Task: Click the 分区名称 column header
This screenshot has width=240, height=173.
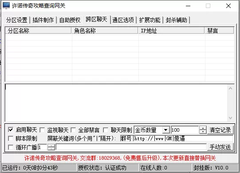Action: click(x=38, y=31)
